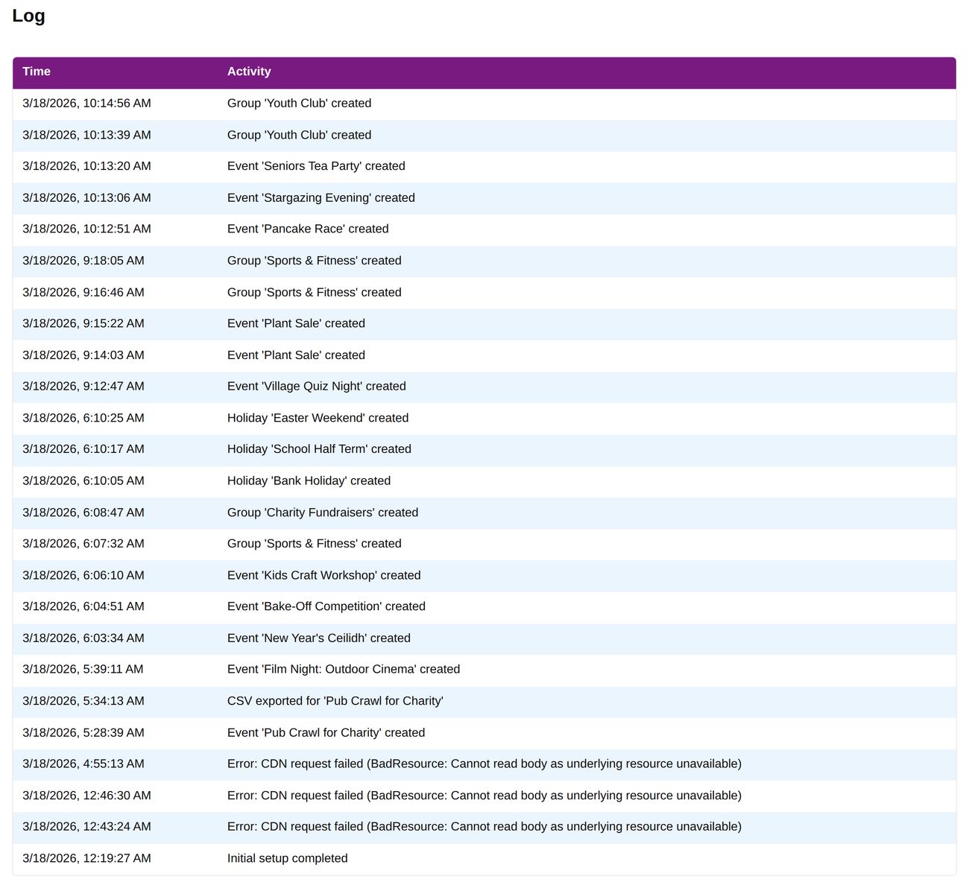
Task: Click the 'Sports & Fitness' group row at 9:18:05
Action: 314,261
